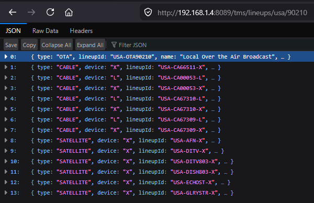Click the "USA-CA67309-L" lineupId value
This screenshot has width=314, height=203.
point(182,119)
